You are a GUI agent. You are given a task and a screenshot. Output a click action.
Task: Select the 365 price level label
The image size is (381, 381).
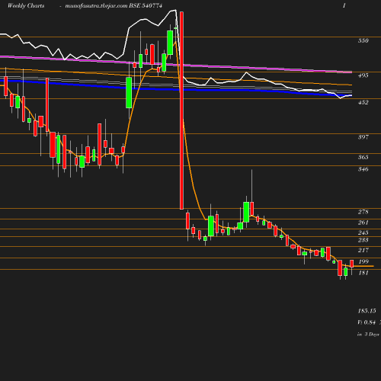(x=363, y=157)
